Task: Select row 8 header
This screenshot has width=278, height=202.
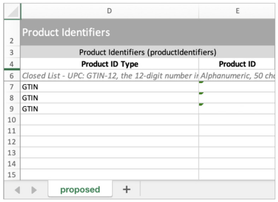Action: click(x=12, y=98)
